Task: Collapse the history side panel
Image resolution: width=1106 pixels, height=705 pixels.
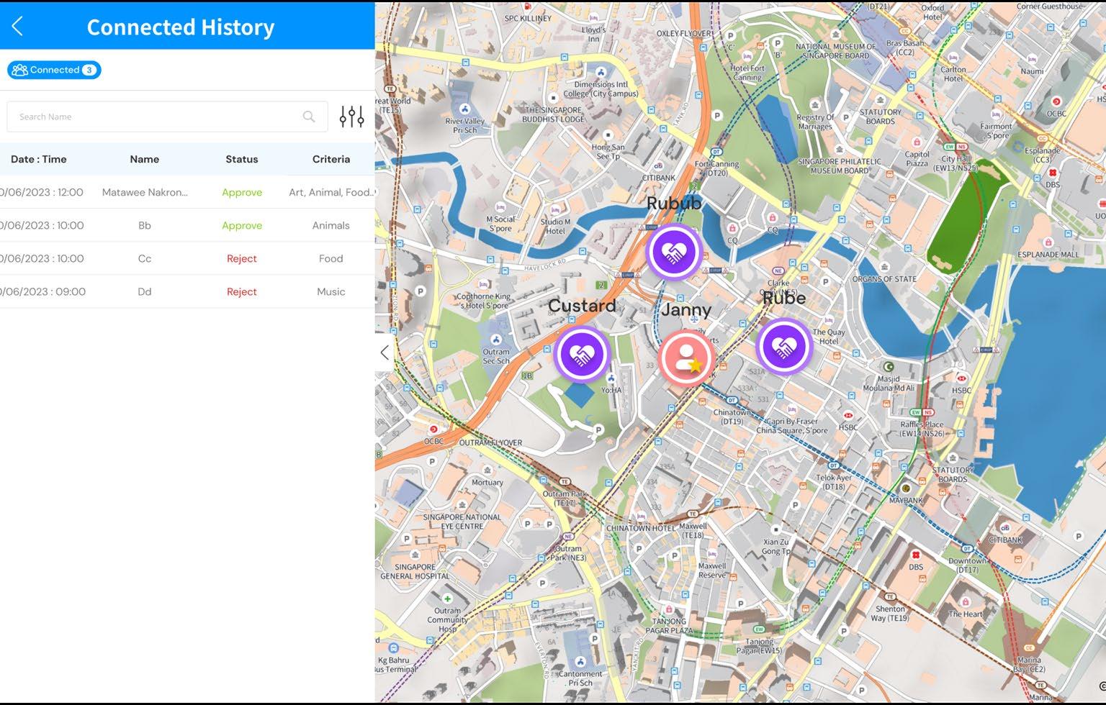Action: (x=385, y=352)
